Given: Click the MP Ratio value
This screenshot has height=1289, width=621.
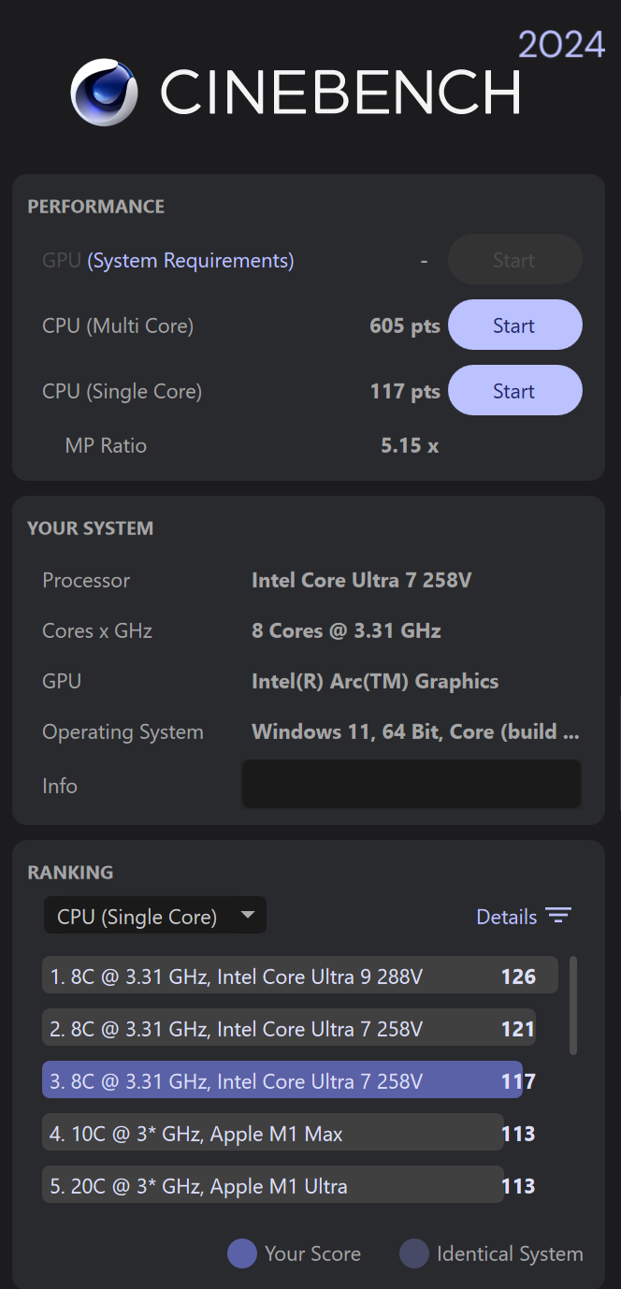Looking at the screenshot, I should (x=409, y=446).
